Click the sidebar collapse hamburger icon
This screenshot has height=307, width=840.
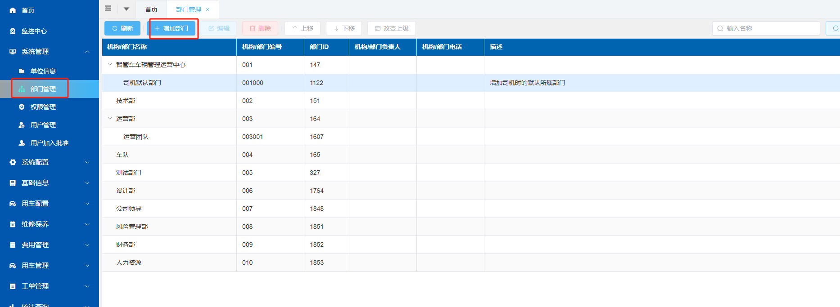coord(108,9)
